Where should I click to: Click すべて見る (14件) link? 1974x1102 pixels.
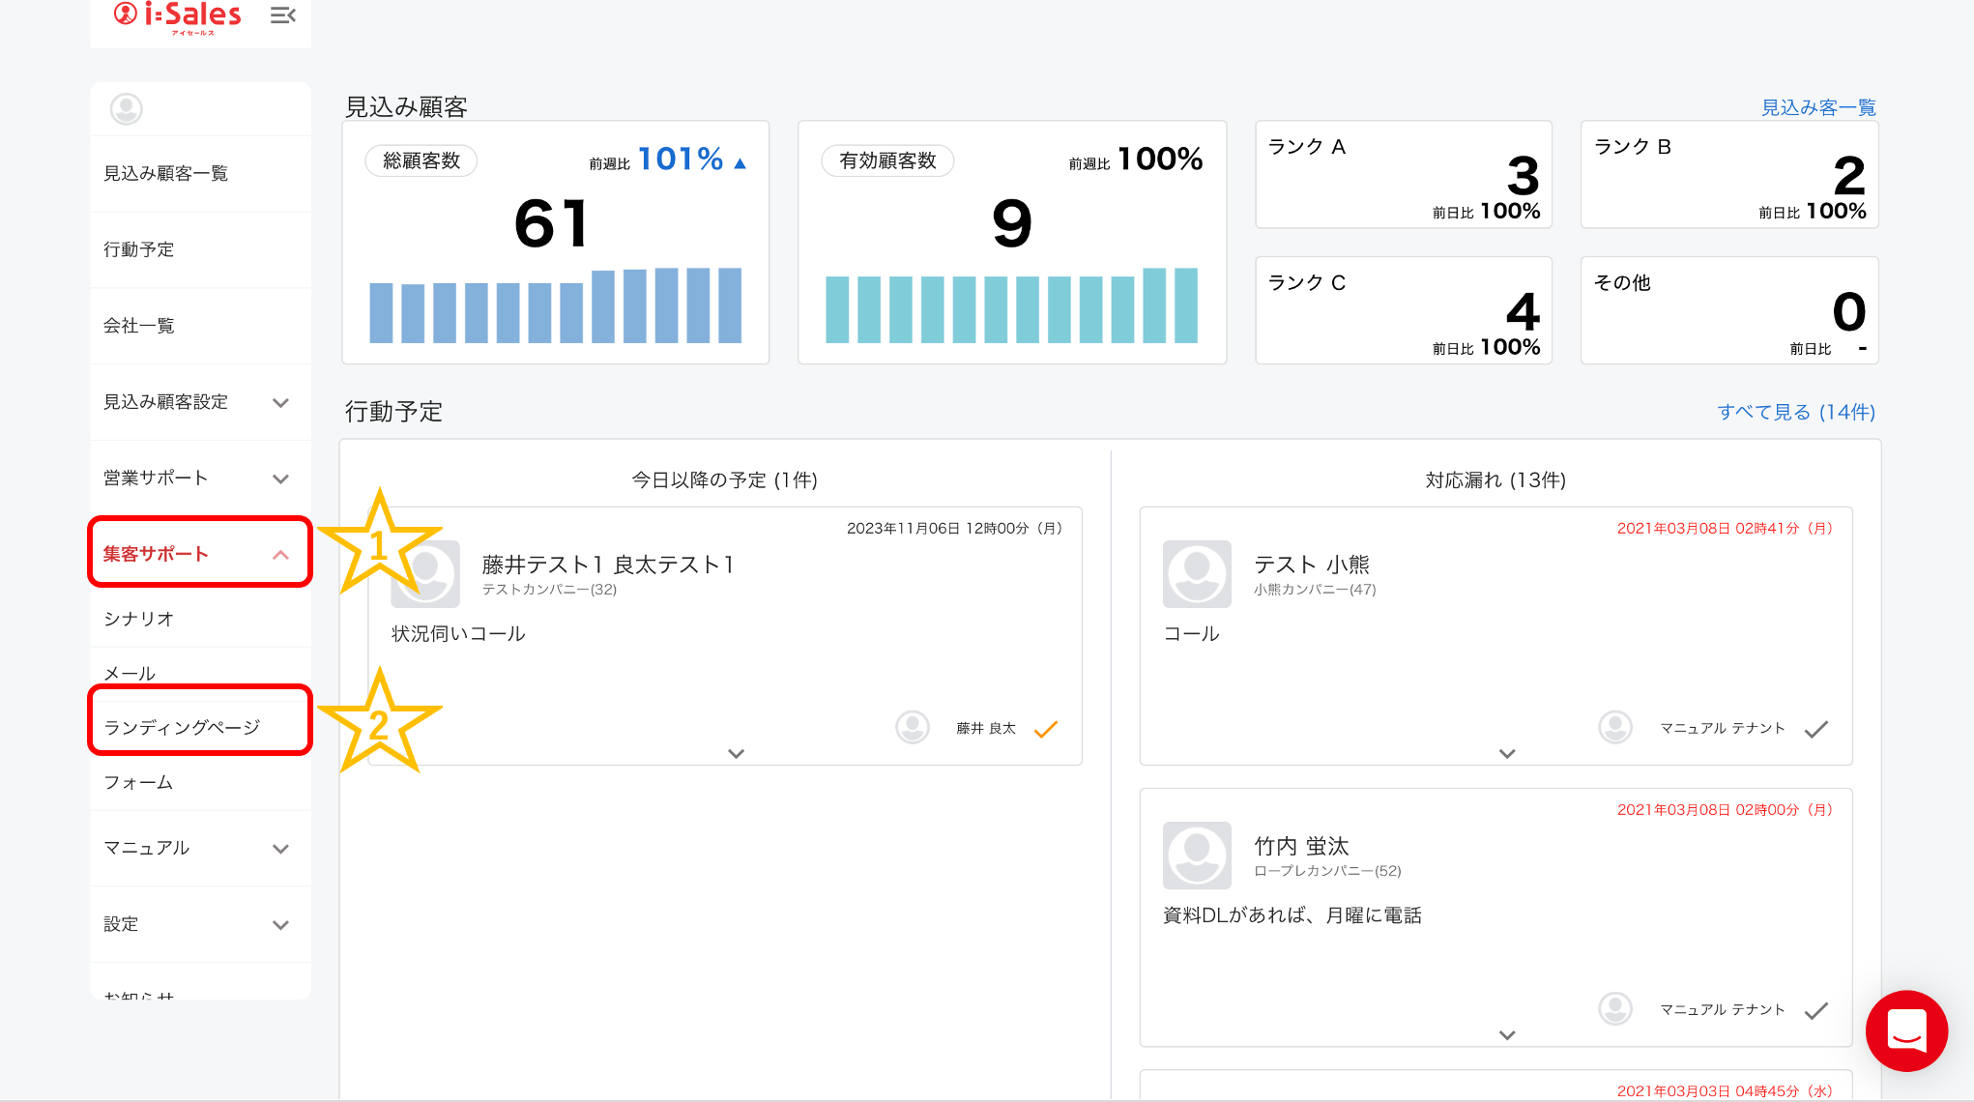click(1796, 412)
